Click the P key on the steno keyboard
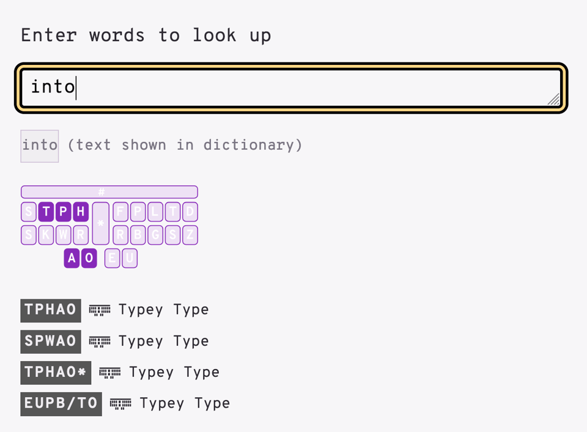This screenshot has height=432, width=587. coord(63,212)
